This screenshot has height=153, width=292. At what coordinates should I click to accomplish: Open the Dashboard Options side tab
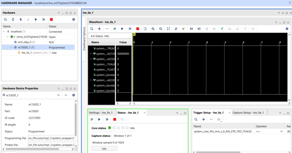84,39
